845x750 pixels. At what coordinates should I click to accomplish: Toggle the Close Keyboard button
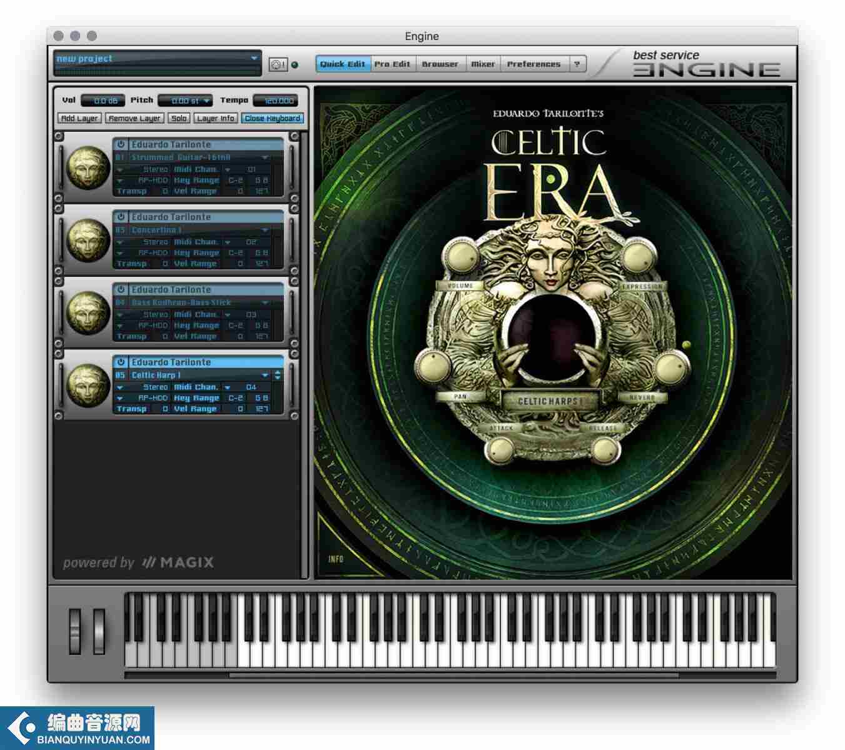(x=272, y=118)
